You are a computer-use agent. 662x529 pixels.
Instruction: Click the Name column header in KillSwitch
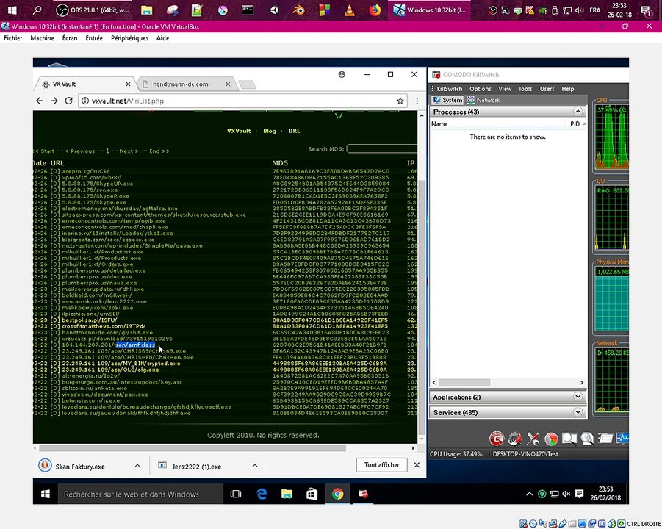[x=497, y=123]
